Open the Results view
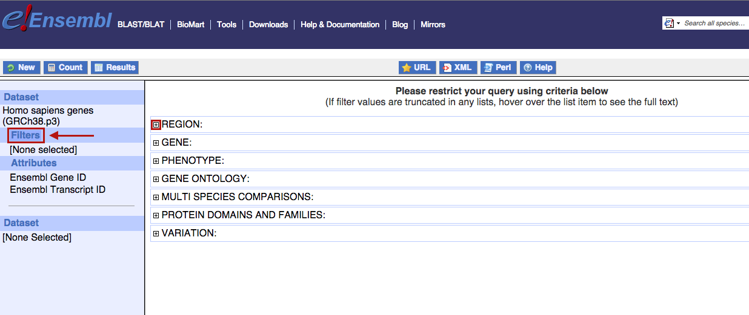749x315 pixels. [115, 68]
